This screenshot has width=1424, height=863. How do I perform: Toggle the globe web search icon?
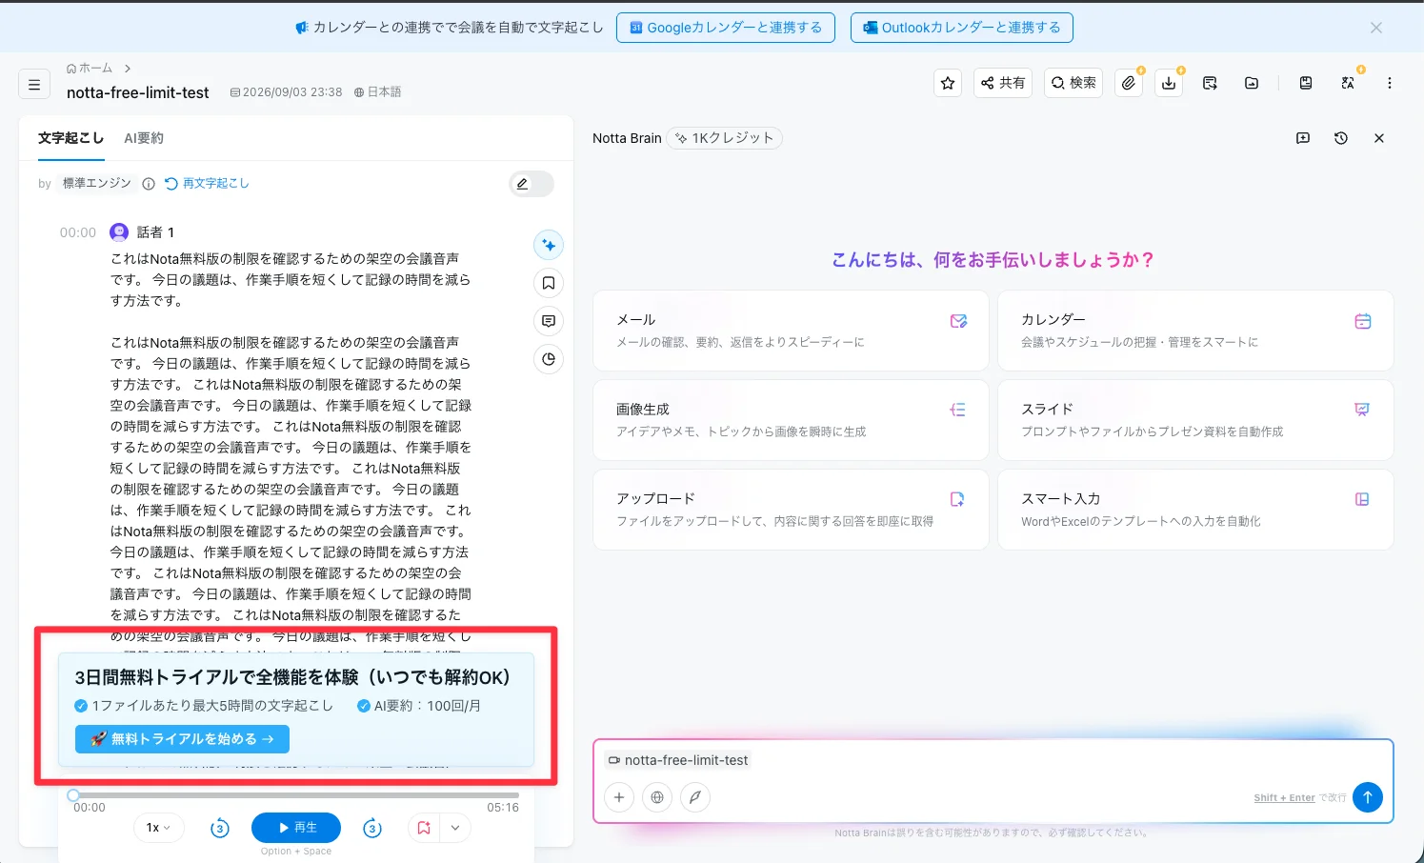[657, 797]
